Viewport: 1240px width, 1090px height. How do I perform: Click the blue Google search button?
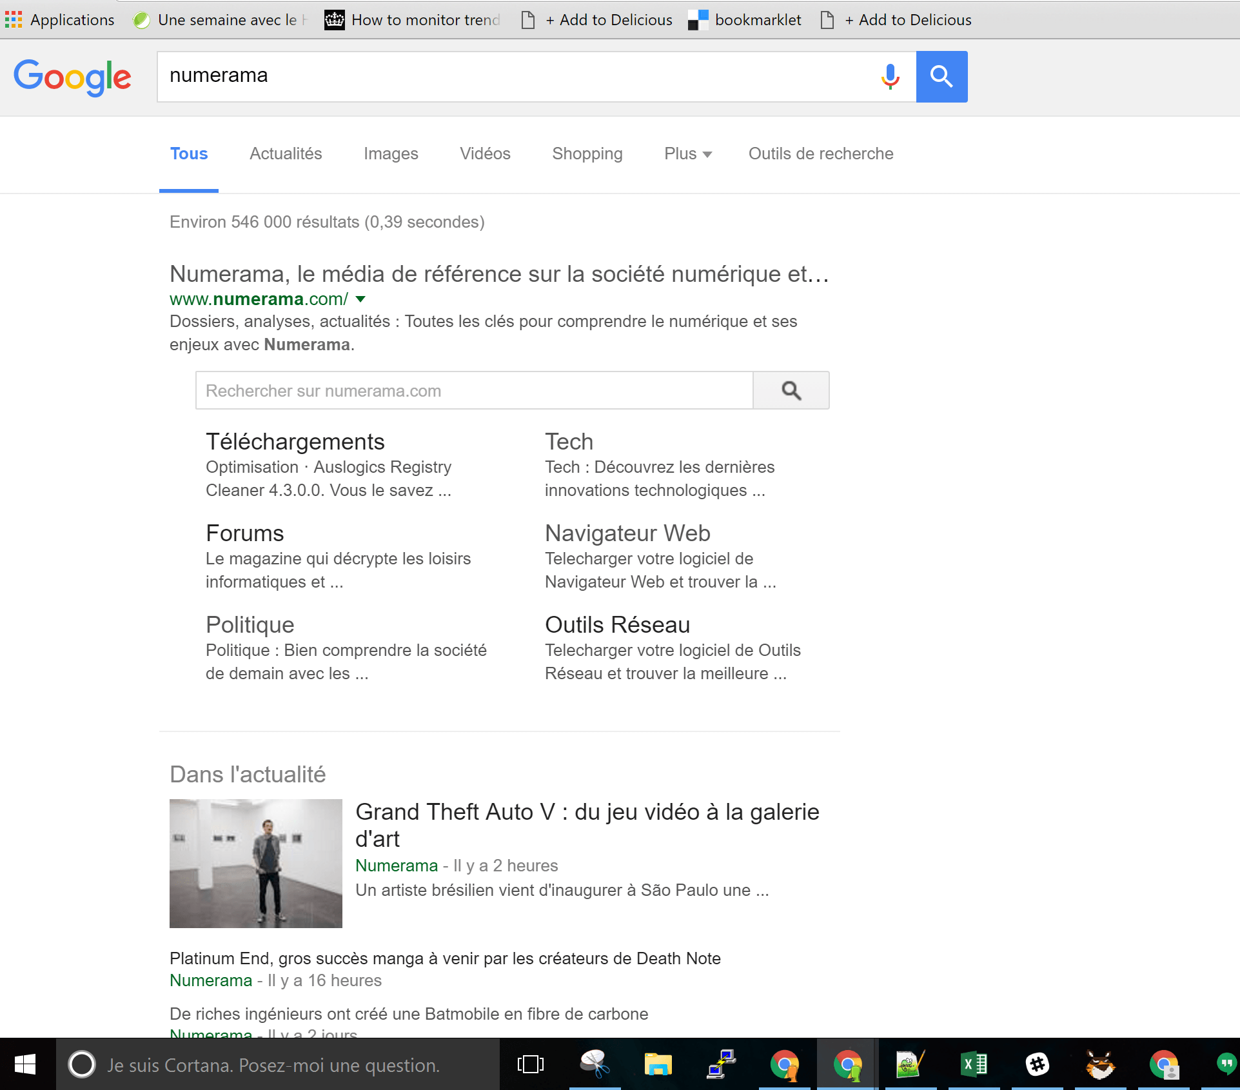(x=941, y=77)
